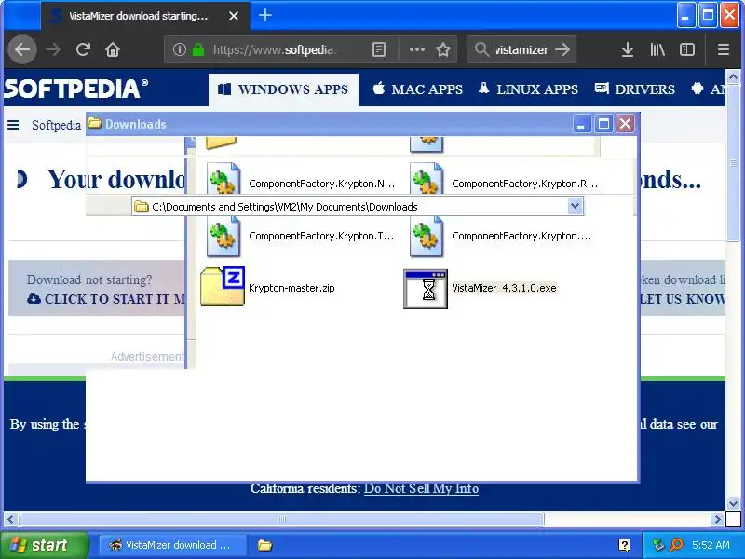The height and width of the screenshot is (559, 745).
Task: Reload the Softpedia page
Action: [x=83, y=49]
